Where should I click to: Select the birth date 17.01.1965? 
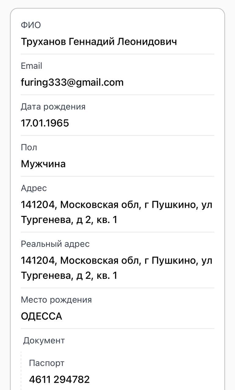click(45, 123)
